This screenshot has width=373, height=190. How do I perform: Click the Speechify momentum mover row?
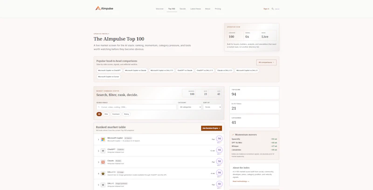pos(254,139)
